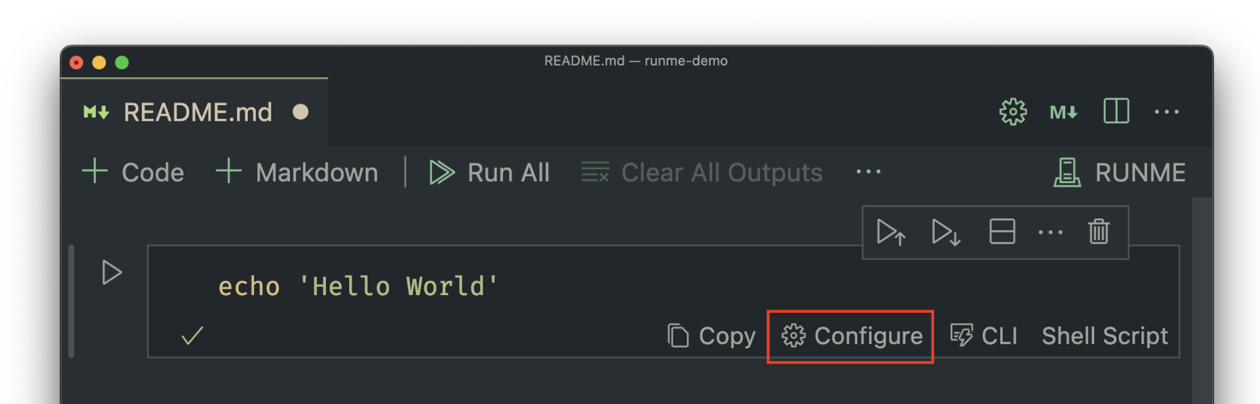Click the green fullscreen window button
Viewport: 1260px width, 404px height.
click(x=122, y=62)
